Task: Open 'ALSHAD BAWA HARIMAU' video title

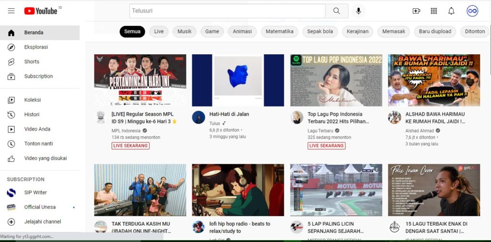Action: click(435, 118)
